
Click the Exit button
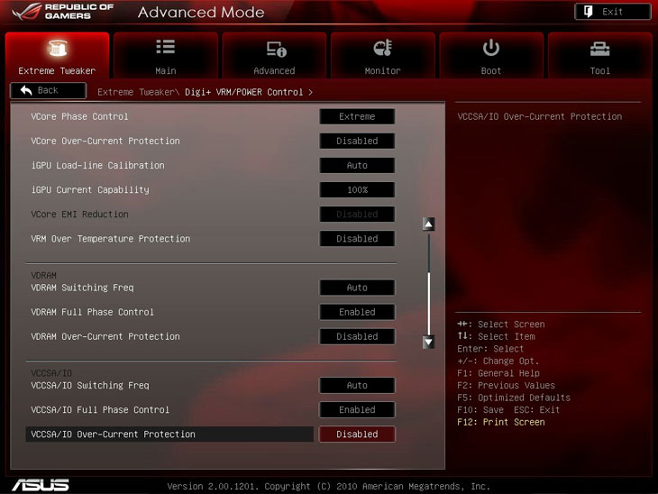coord(612,12)
